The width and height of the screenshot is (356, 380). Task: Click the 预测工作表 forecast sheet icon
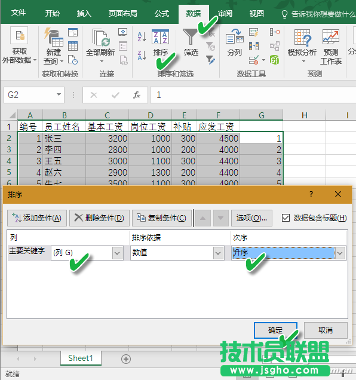pos(330,37)
